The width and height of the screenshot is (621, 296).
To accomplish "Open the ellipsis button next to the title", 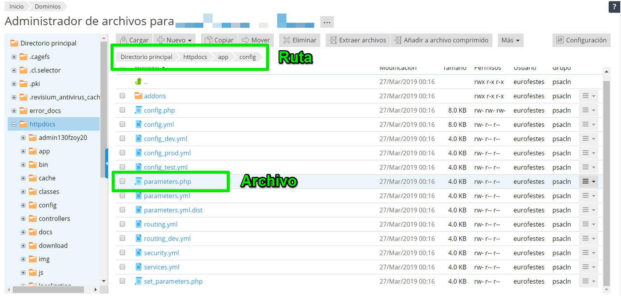I will click(x=327, y=22).
